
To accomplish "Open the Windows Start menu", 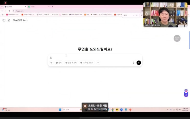I will tap(60, 110).
